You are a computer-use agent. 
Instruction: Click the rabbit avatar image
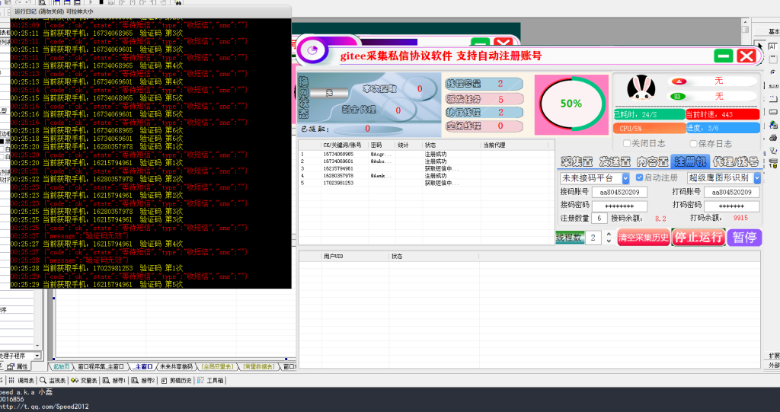pos(641,88)
